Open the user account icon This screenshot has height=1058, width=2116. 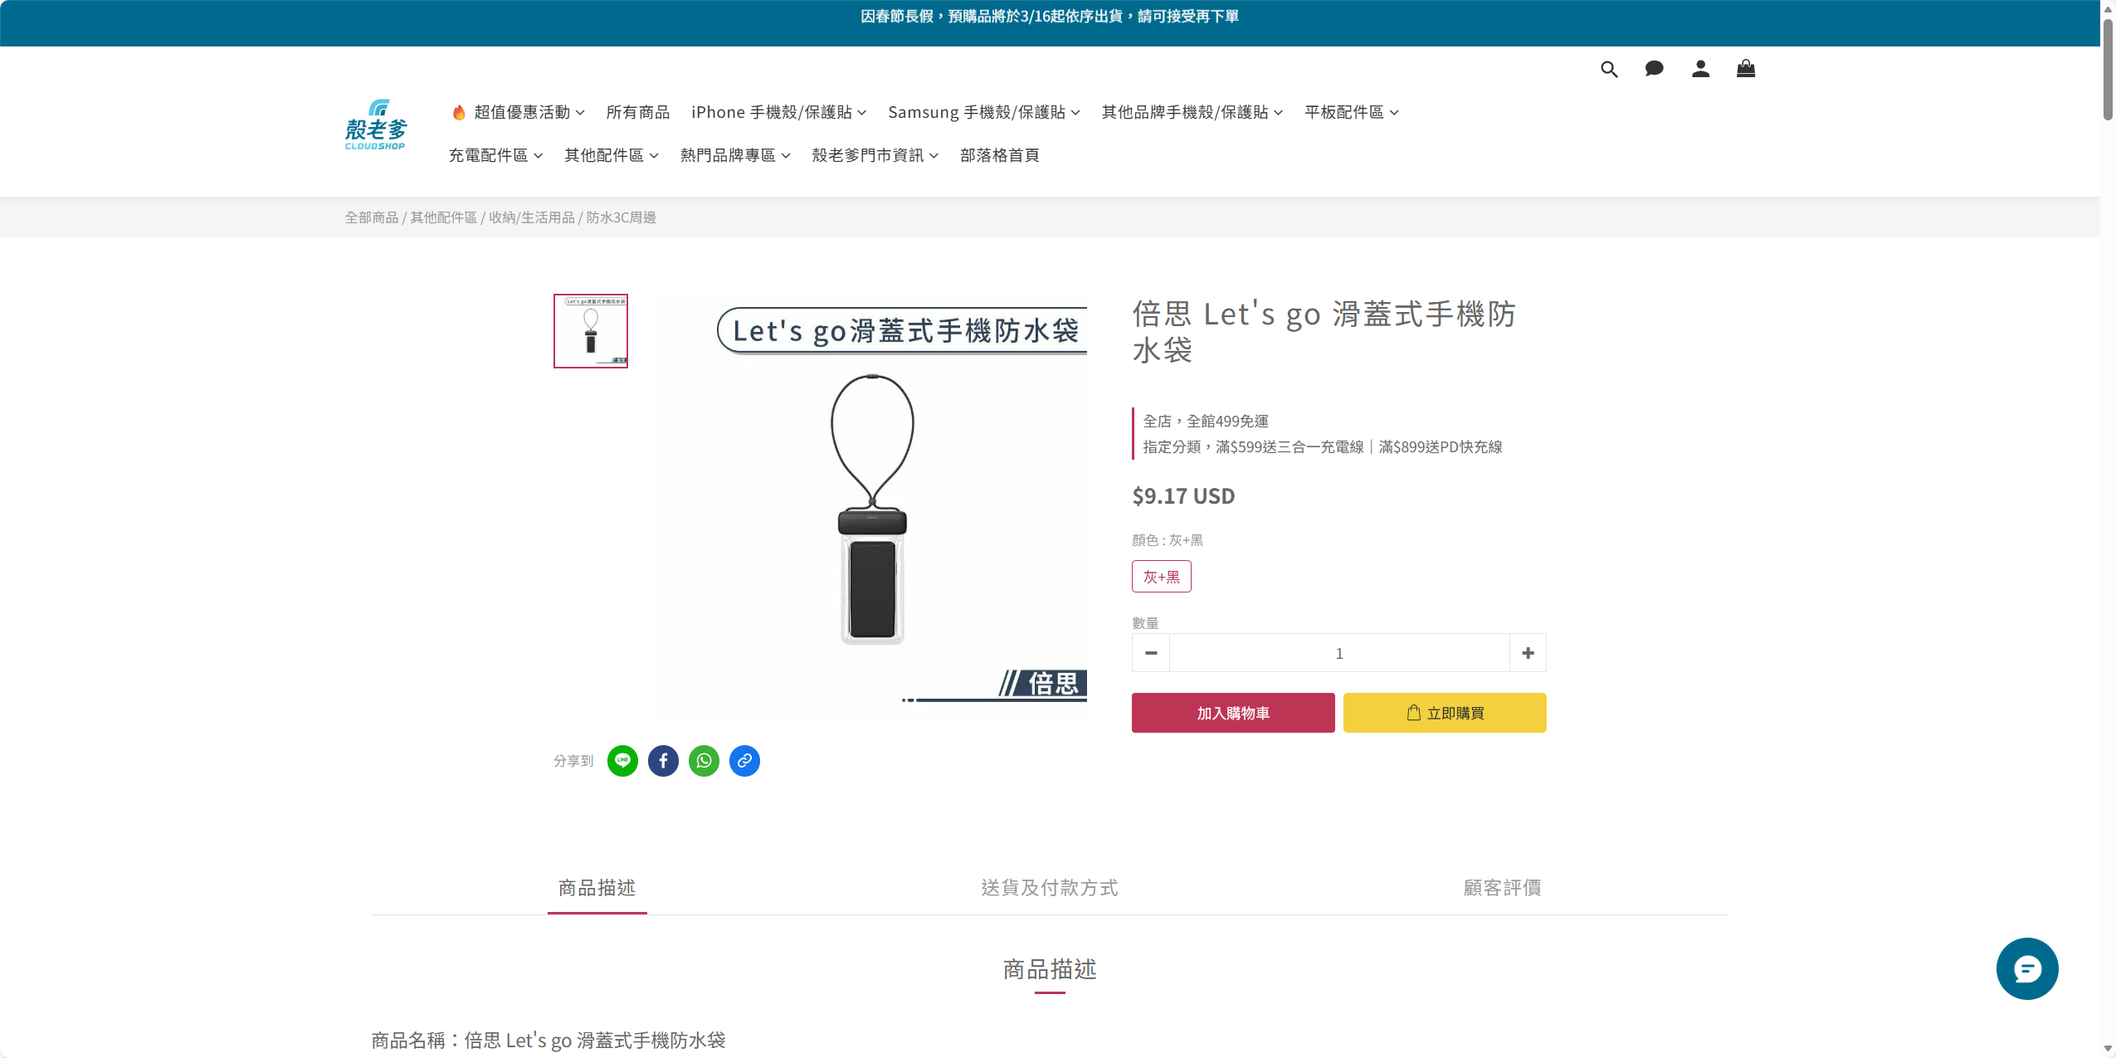point(1700,69)
